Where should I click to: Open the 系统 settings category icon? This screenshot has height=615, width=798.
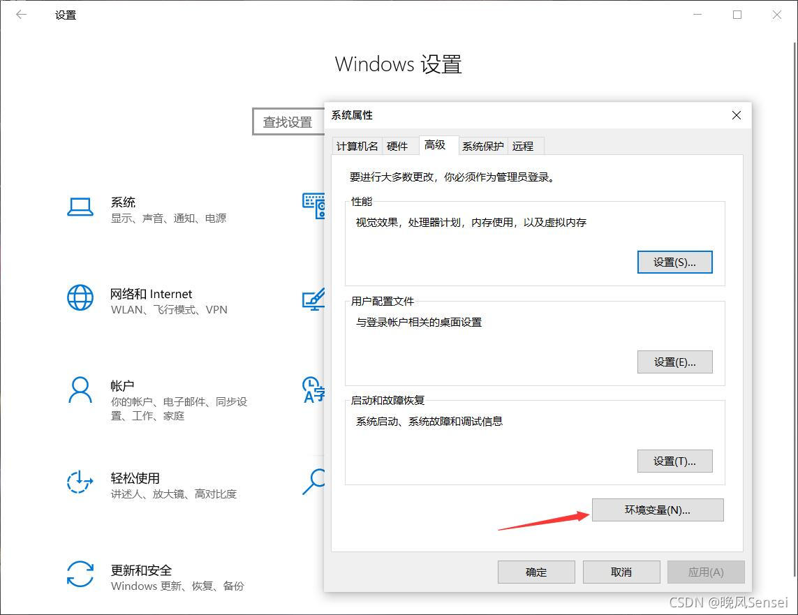[x=80, y=207]
